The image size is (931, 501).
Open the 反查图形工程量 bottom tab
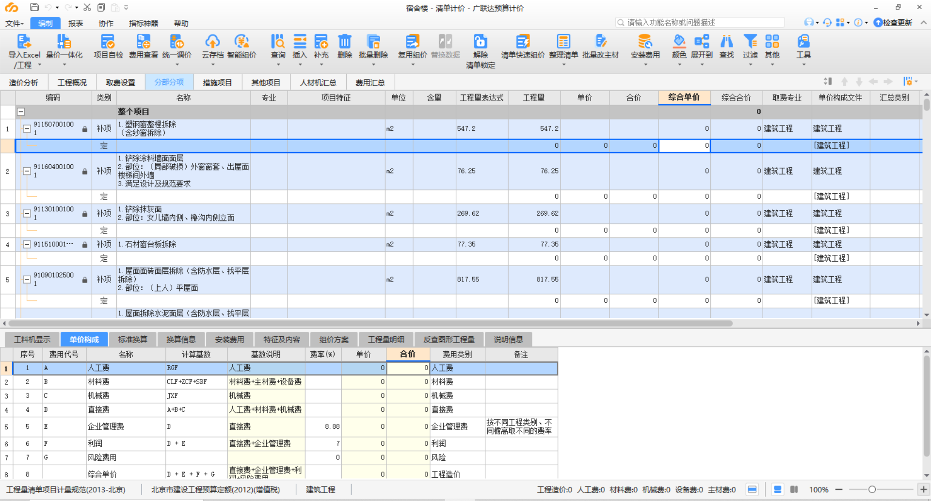(449, 340)
